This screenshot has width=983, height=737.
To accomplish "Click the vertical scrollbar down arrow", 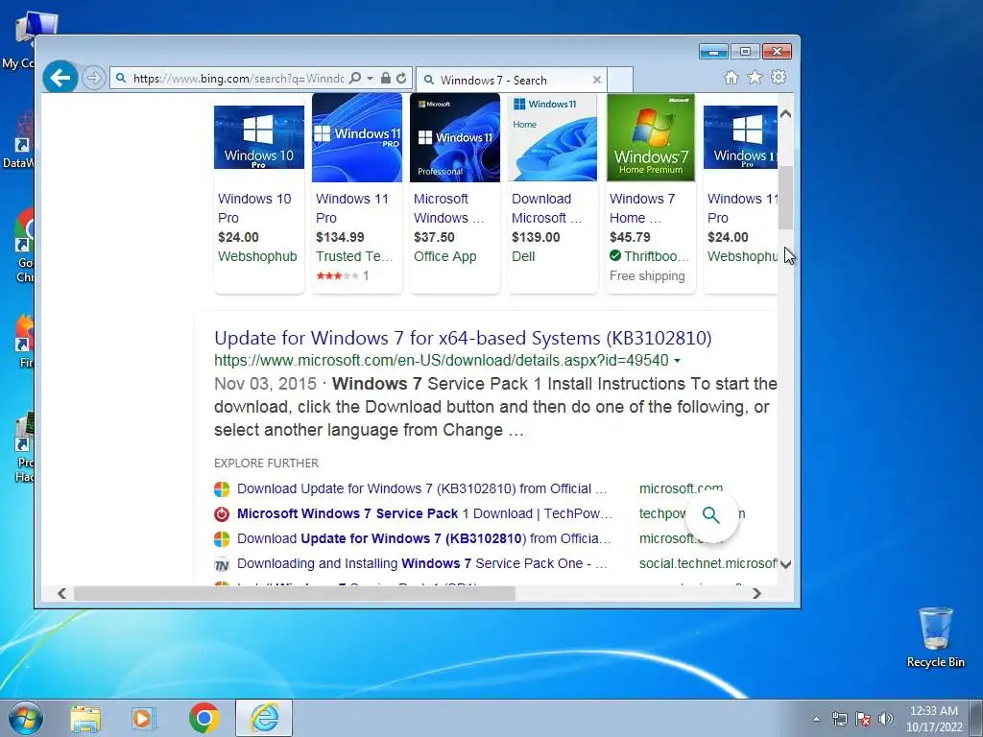I will pyautogui.click(x=785, y=564).
